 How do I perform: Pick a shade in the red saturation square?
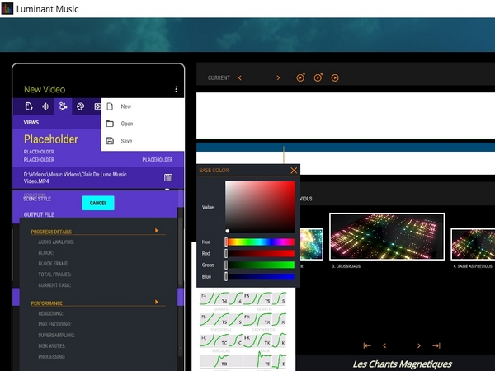[x=260, y=207]
